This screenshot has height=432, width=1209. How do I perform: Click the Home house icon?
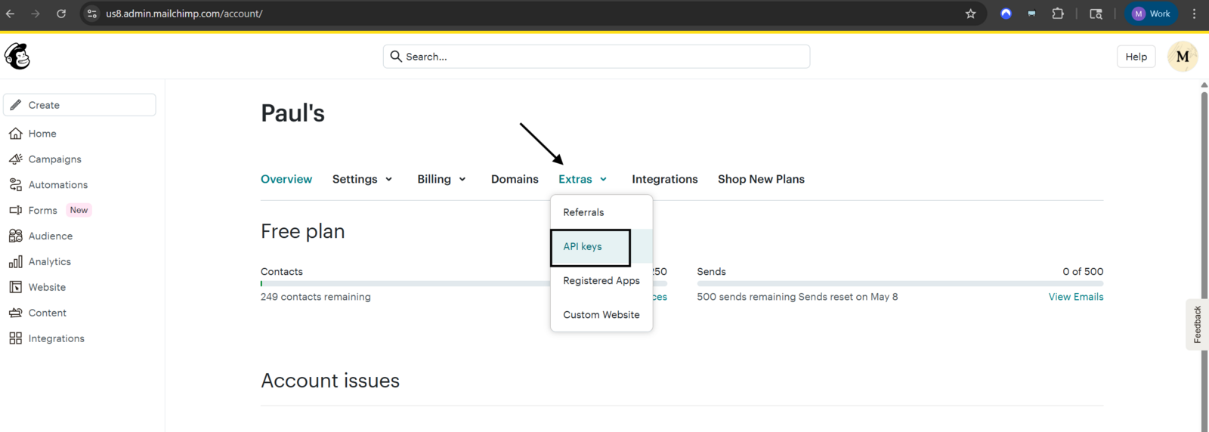(x=16, y=134)
